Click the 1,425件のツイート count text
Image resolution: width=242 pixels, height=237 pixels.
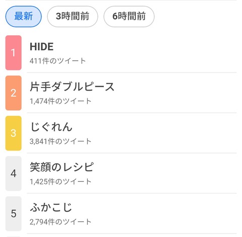click(60, 182)
